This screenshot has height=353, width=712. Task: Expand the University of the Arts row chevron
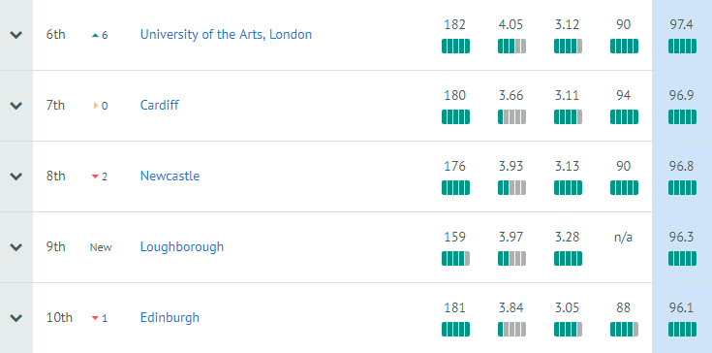click(x=15, y=35)
